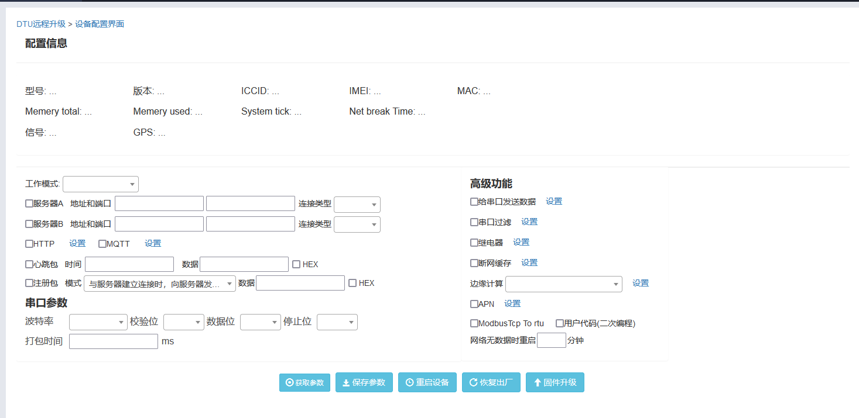Check the 心跳包 checkbox
The width and height of the screenshot is (859, 418).
(x=29, y=264)
